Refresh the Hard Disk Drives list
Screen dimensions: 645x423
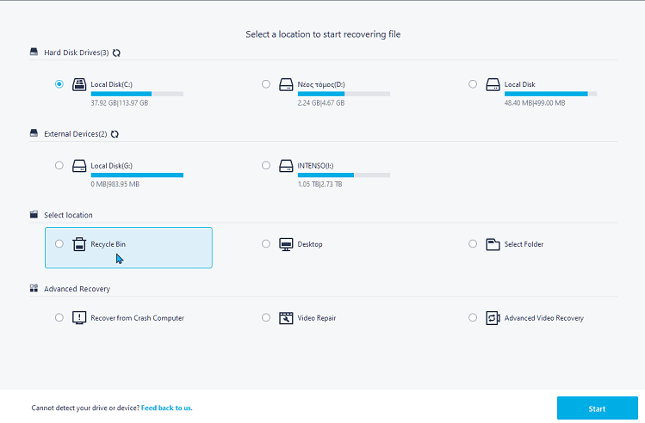(116, 53)
